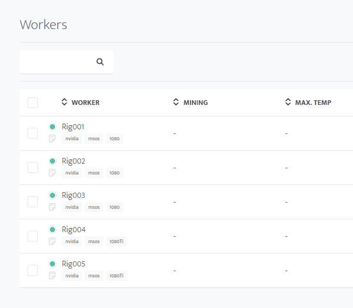Open the Rig003 worker link
This screenshot has width=353, height=308.
click(x=73, y=195)
